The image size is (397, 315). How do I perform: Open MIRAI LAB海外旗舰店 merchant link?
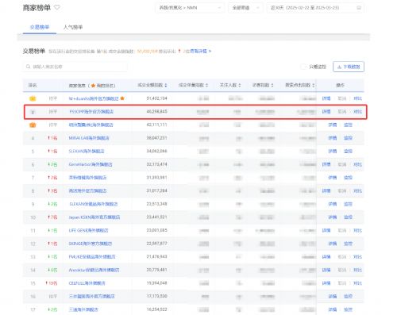[x=89, y=138]
